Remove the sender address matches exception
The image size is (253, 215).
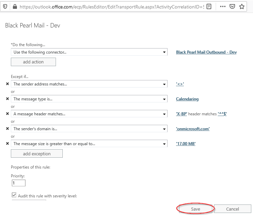pyautogui.click(x=7, y=84)
